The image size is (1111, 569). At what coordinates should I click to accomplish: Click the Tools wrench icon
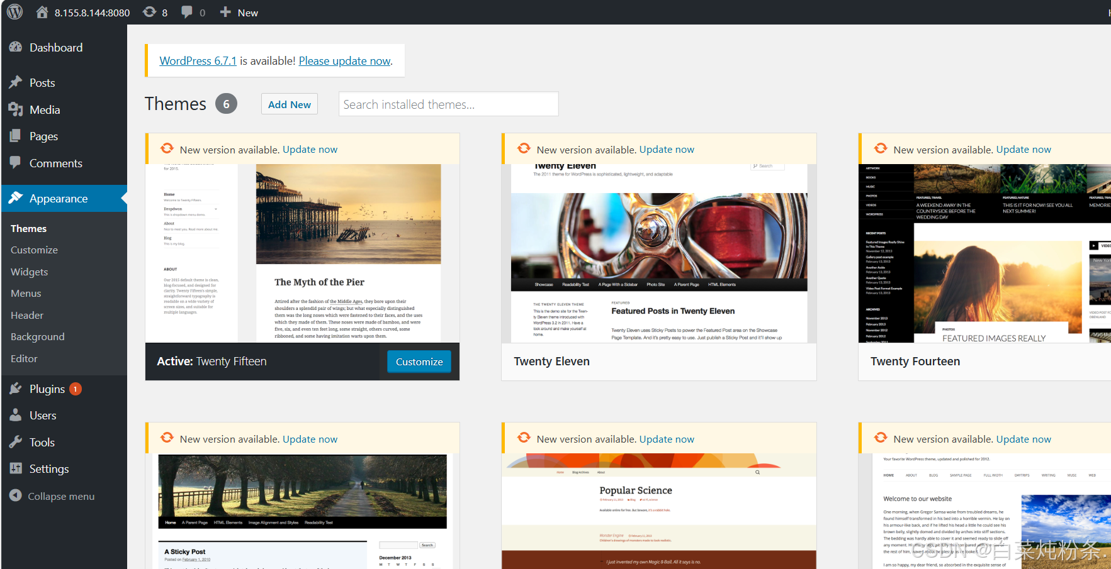(x=16, y=442)
